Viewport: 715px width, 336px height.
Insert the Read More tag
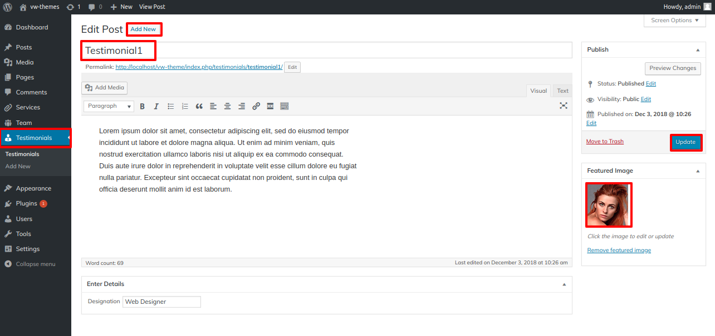270,106
